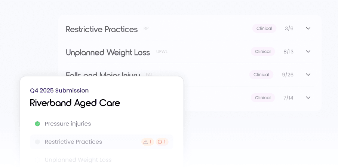Open Pressure injuries in submission list

(x=68, y=124)
